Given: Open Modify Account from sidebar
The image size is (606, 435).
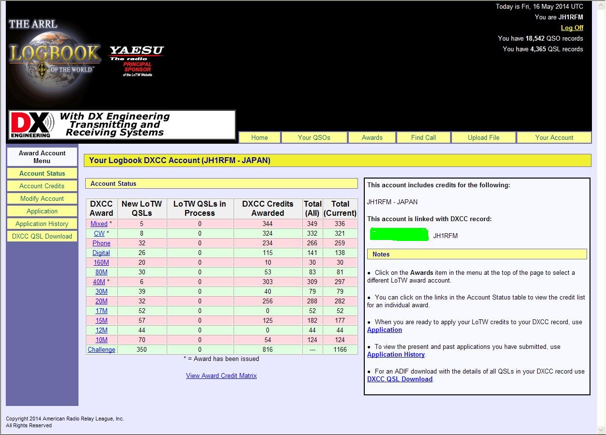Looking at the screenshot, I should 42,198.
